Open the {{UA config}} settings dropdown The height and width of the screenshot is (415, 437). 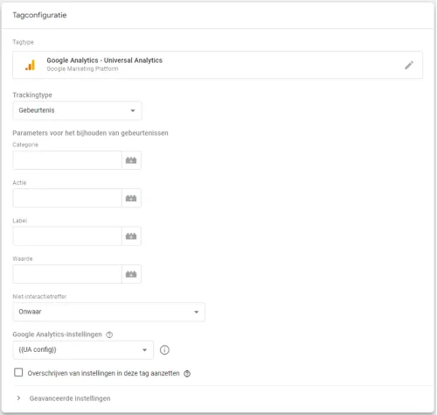(x=83, y=349)
